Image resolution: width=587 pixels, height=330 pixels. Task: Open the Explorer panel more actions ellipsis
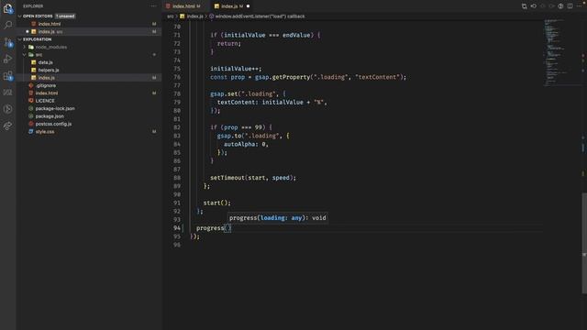click(153, 6)
